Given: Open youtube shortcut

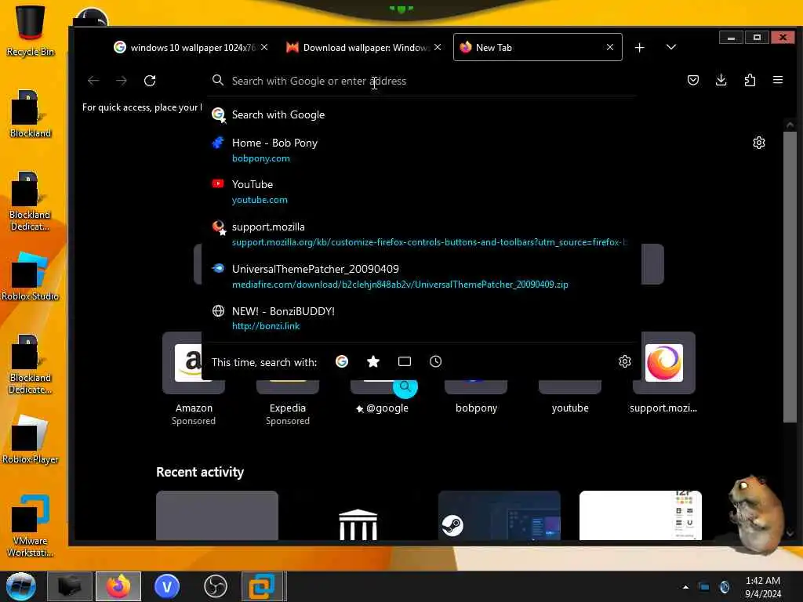Looking at the screenshot, I should coord(570,397).
